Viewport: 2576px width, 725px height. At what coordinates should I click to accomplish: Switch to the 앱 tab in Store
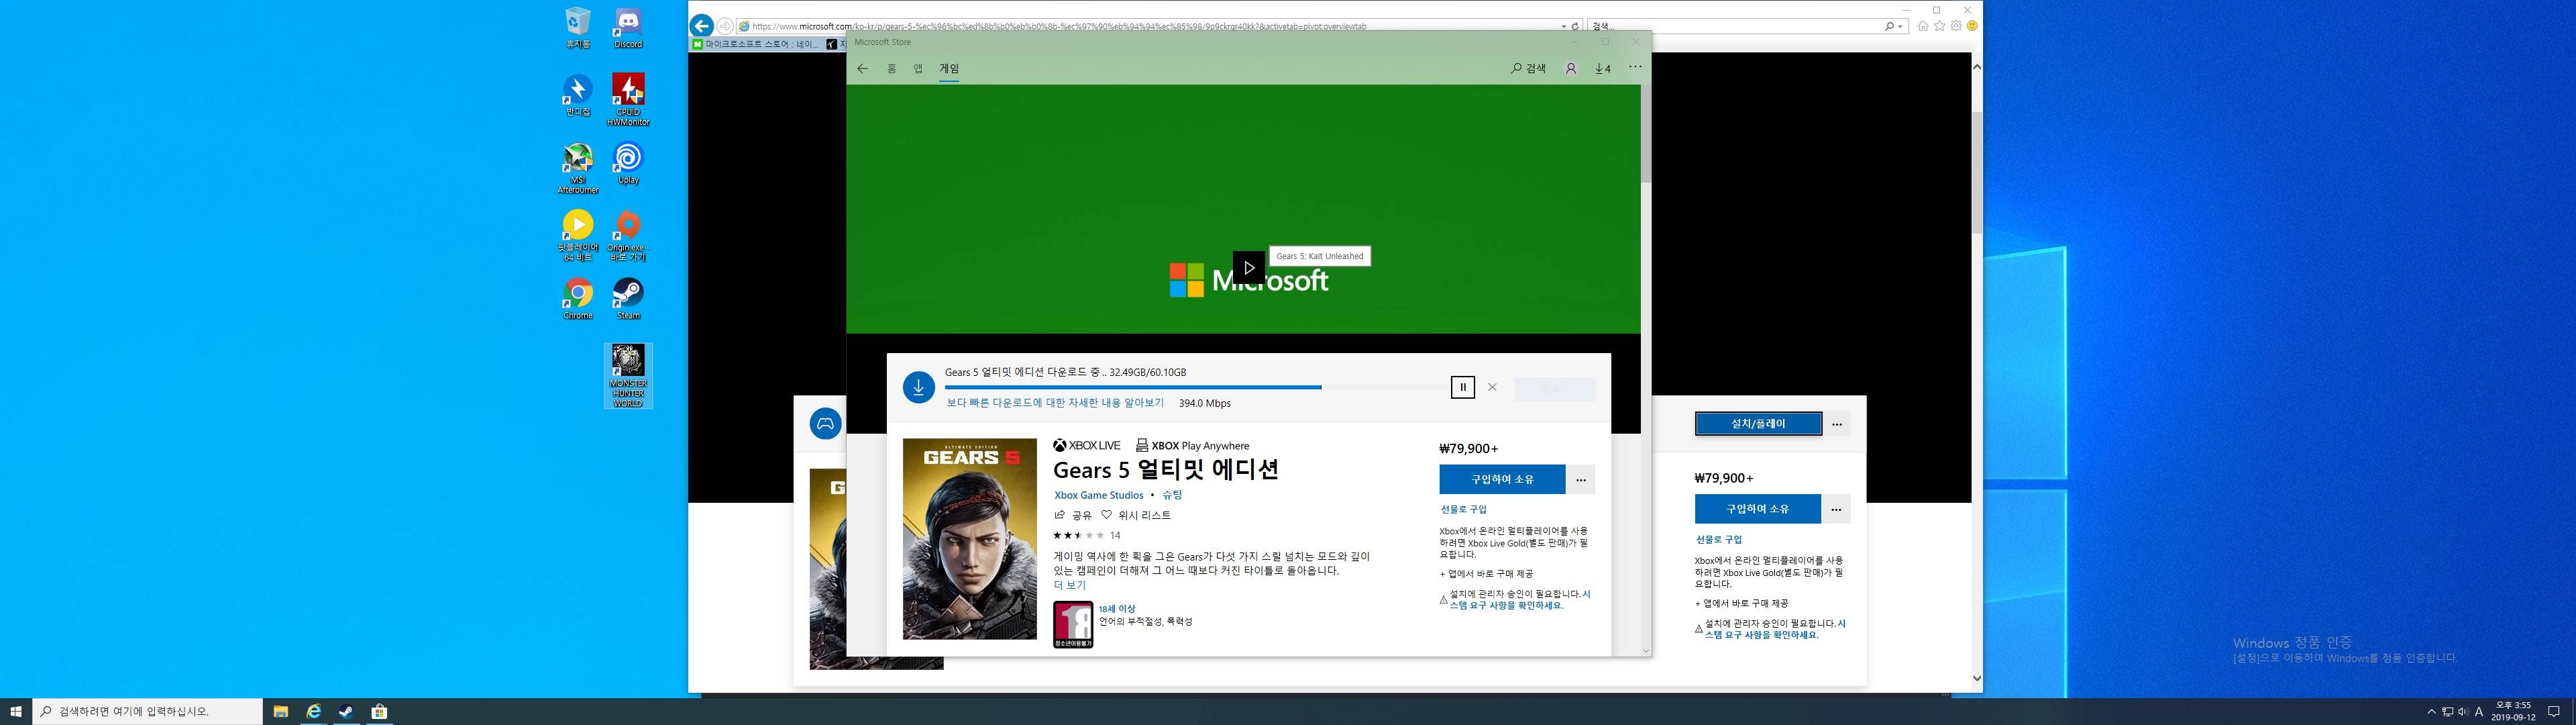917,68
